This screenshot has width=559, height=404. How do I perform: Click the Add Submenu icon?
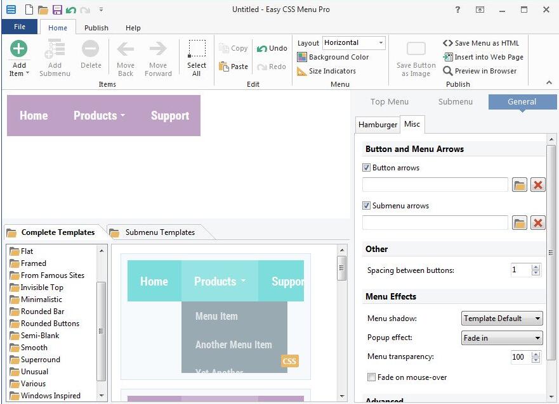55,49
